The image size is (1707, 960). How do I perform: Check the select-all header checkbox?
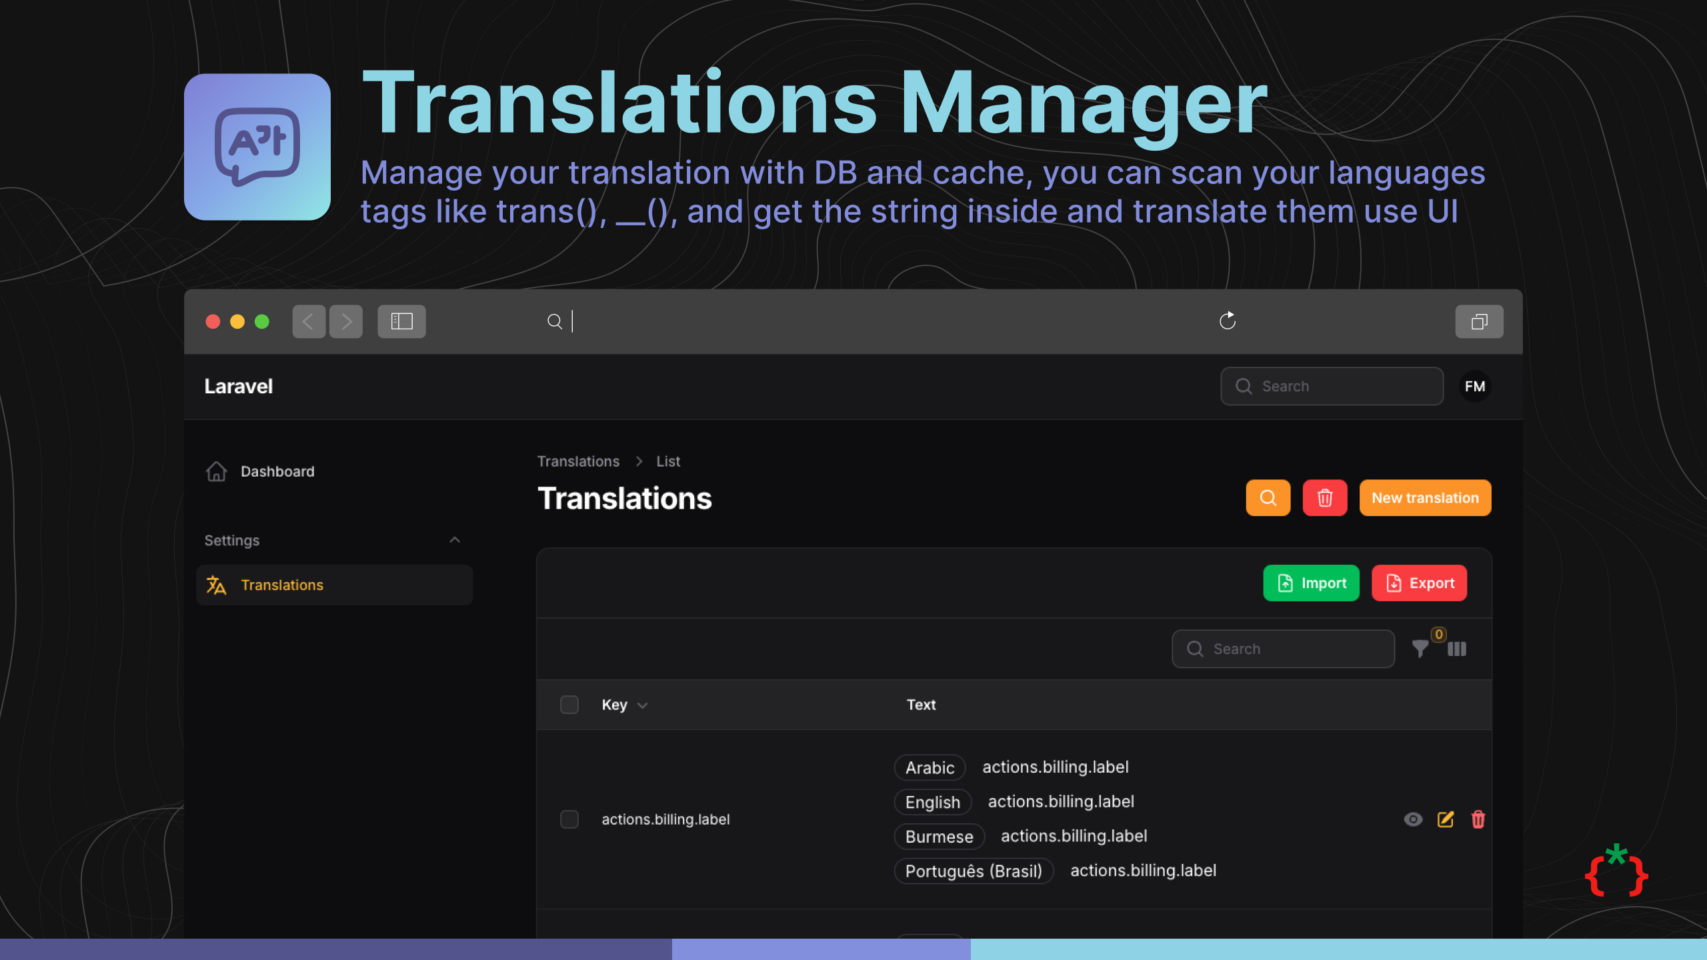tap(569, 705)
